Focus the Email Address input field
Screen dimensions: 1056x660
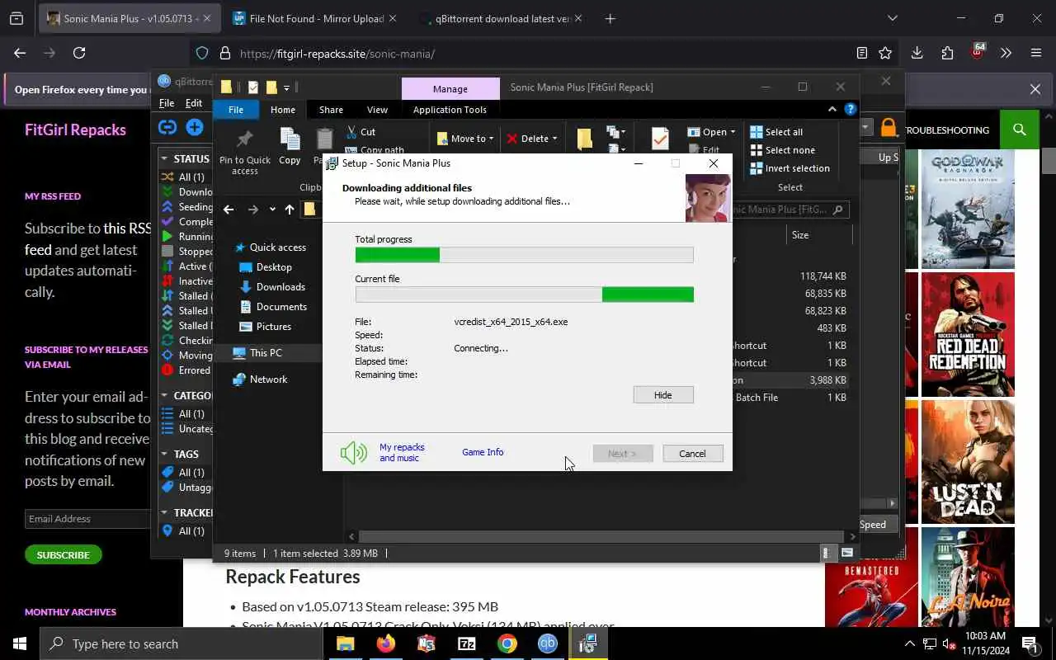(88, 519)
